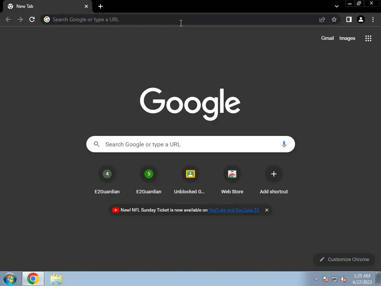Open the tab search dropdown chevron

click(x=336, y=6)
